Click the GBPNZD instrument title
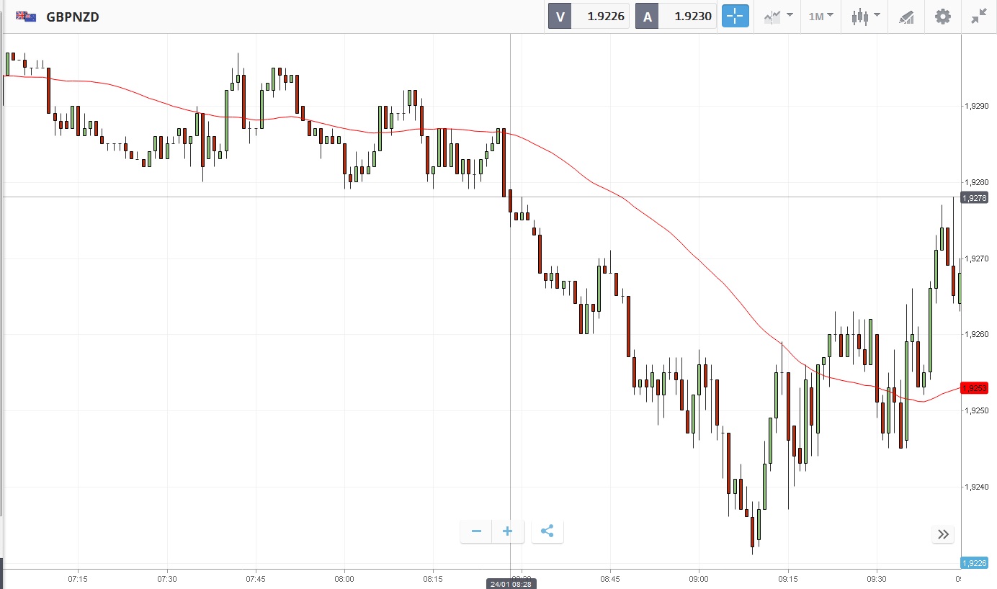997x589 pixels. click(x=72, y=17)
